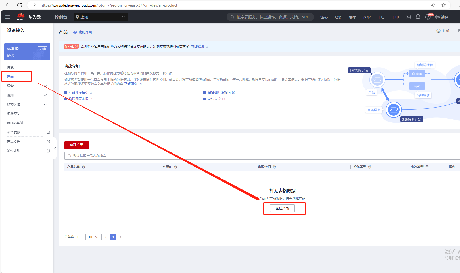Sort table by 产品ID column

(x=176, y=167)
